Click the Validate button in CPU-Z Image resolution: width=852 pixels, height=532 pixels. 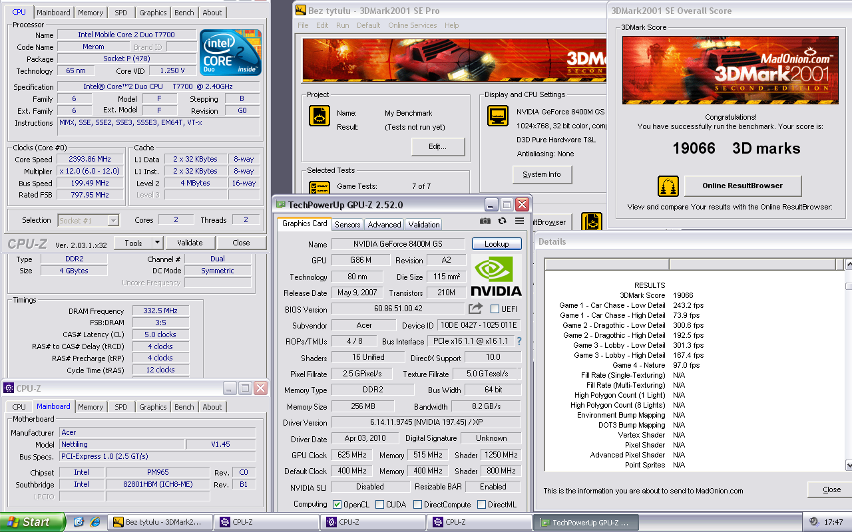tap(190, 243)
